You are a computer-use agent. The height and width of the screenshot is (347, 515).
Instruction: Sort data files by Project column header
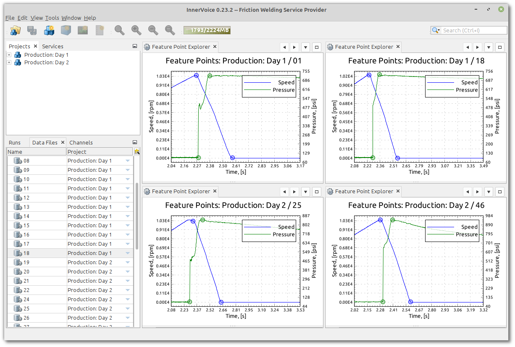click(100, 152)
